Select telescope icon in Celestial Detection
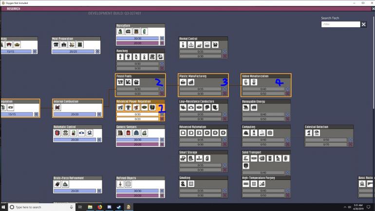This screenshot has width=375, height=211. pos(308,133)
